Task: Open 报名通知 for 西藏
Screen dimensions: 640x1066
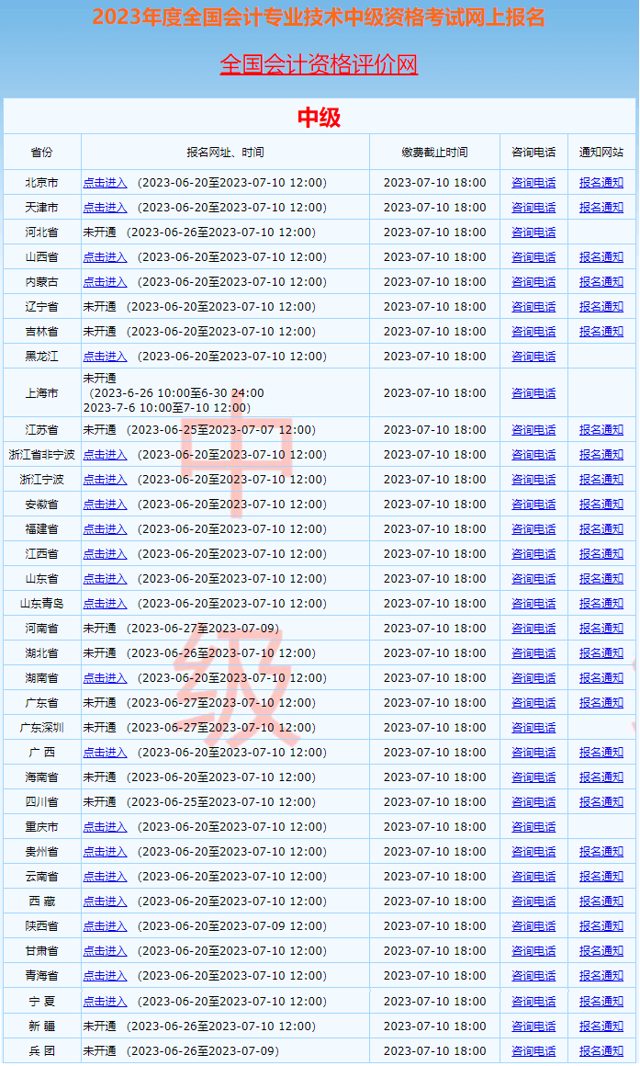Action: (601, 902)
